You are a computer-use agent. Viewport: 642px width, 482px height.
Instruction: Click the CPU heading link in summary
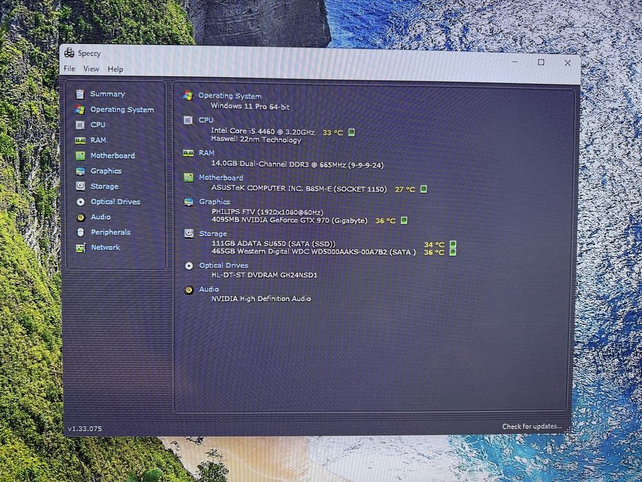[x=206, y=120]
